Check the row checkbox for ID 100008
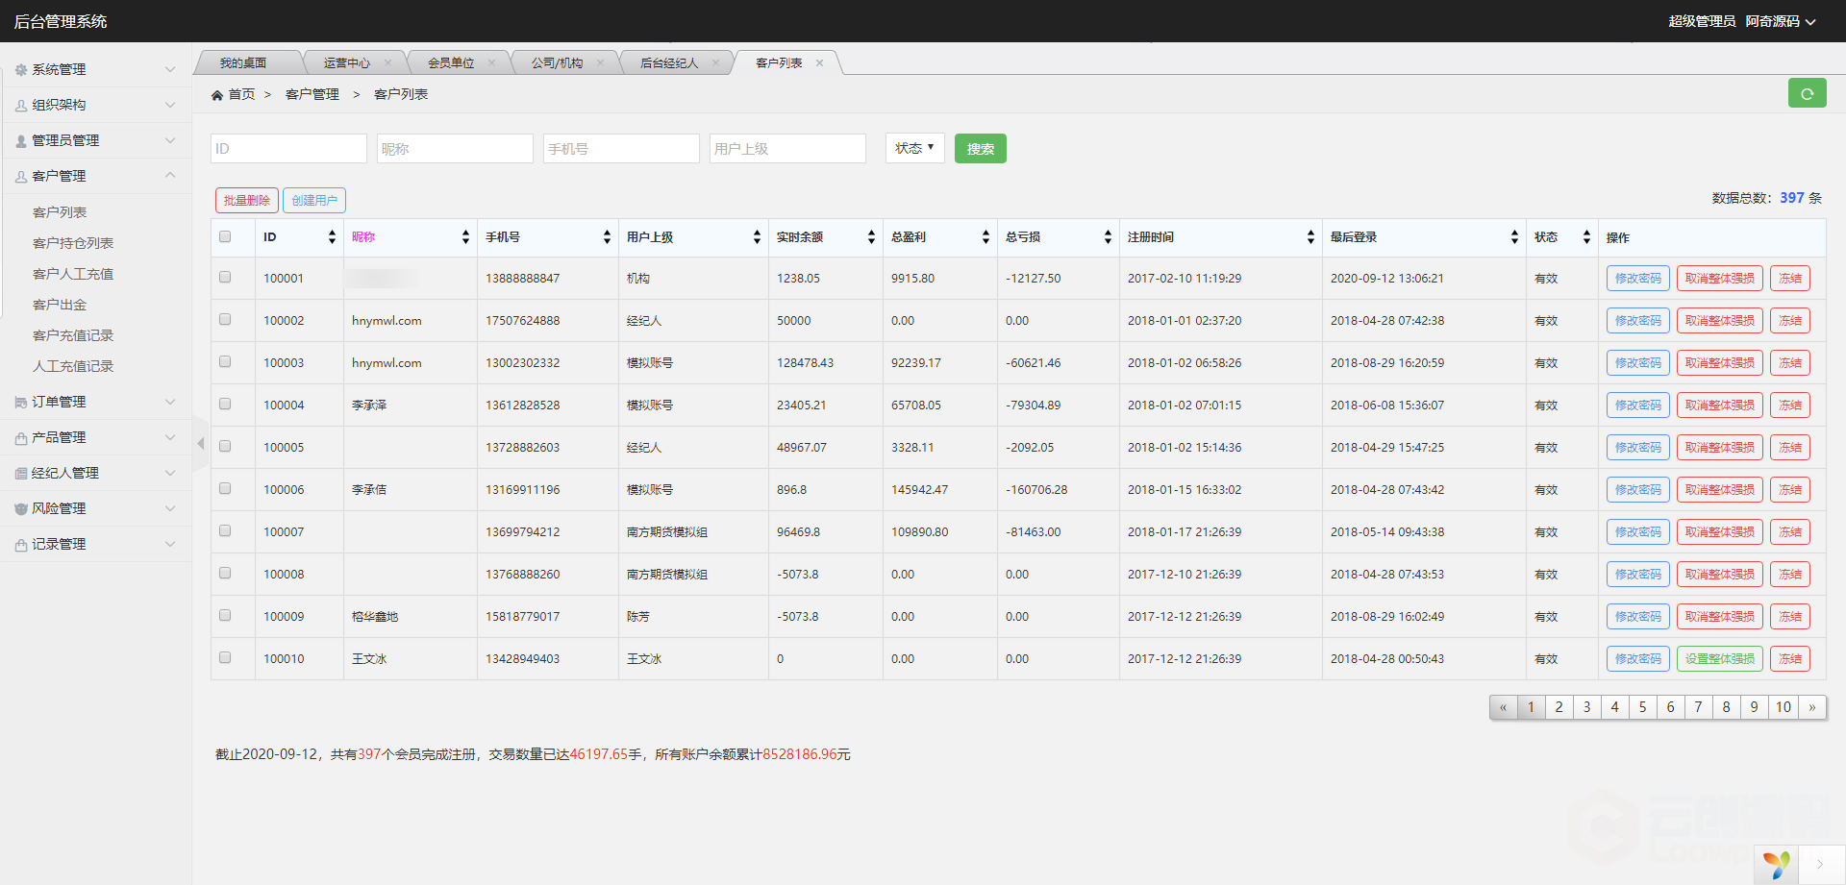1846x885 pixels. coord(225,573)
